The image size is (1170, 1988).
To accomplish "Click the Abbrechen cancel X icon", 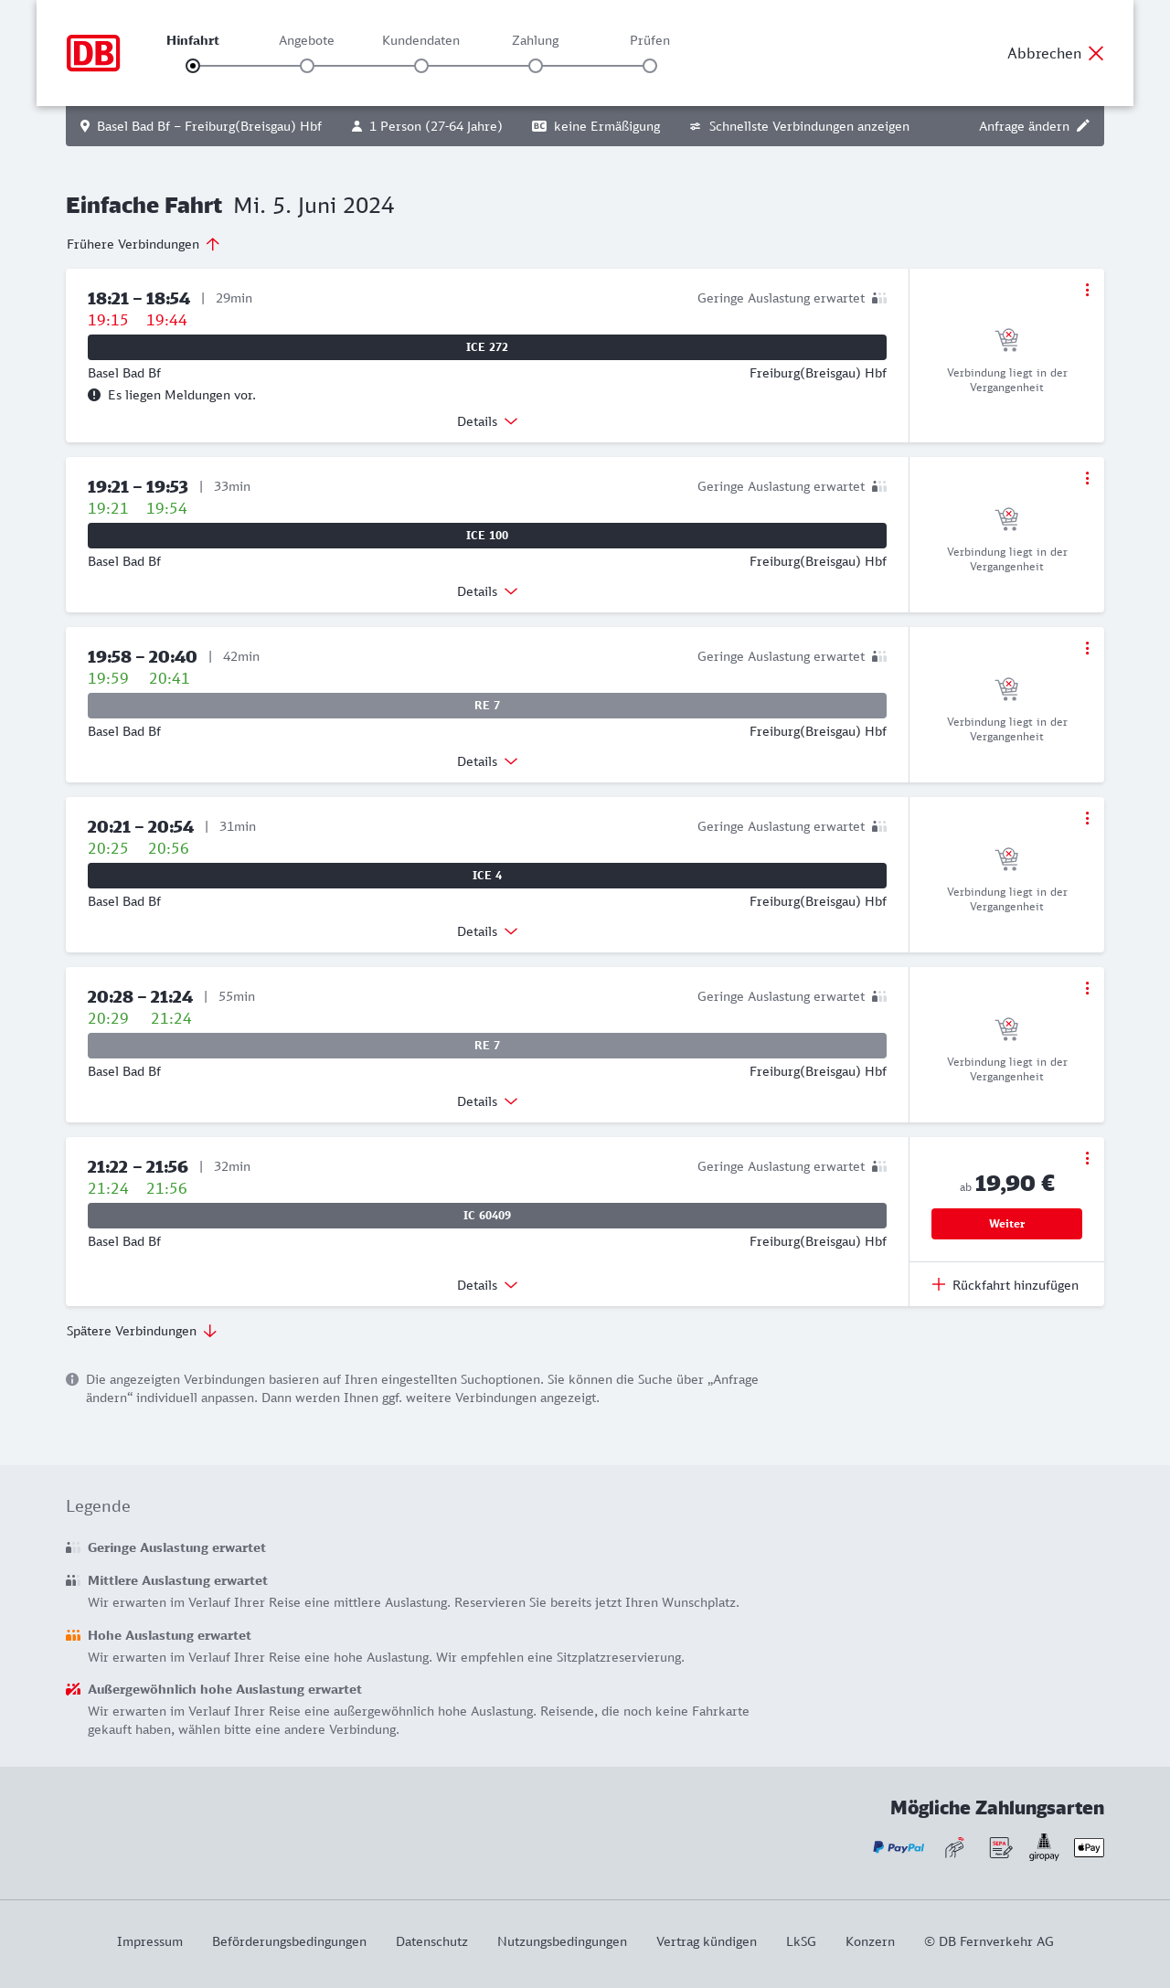I will pos(1096,53).
